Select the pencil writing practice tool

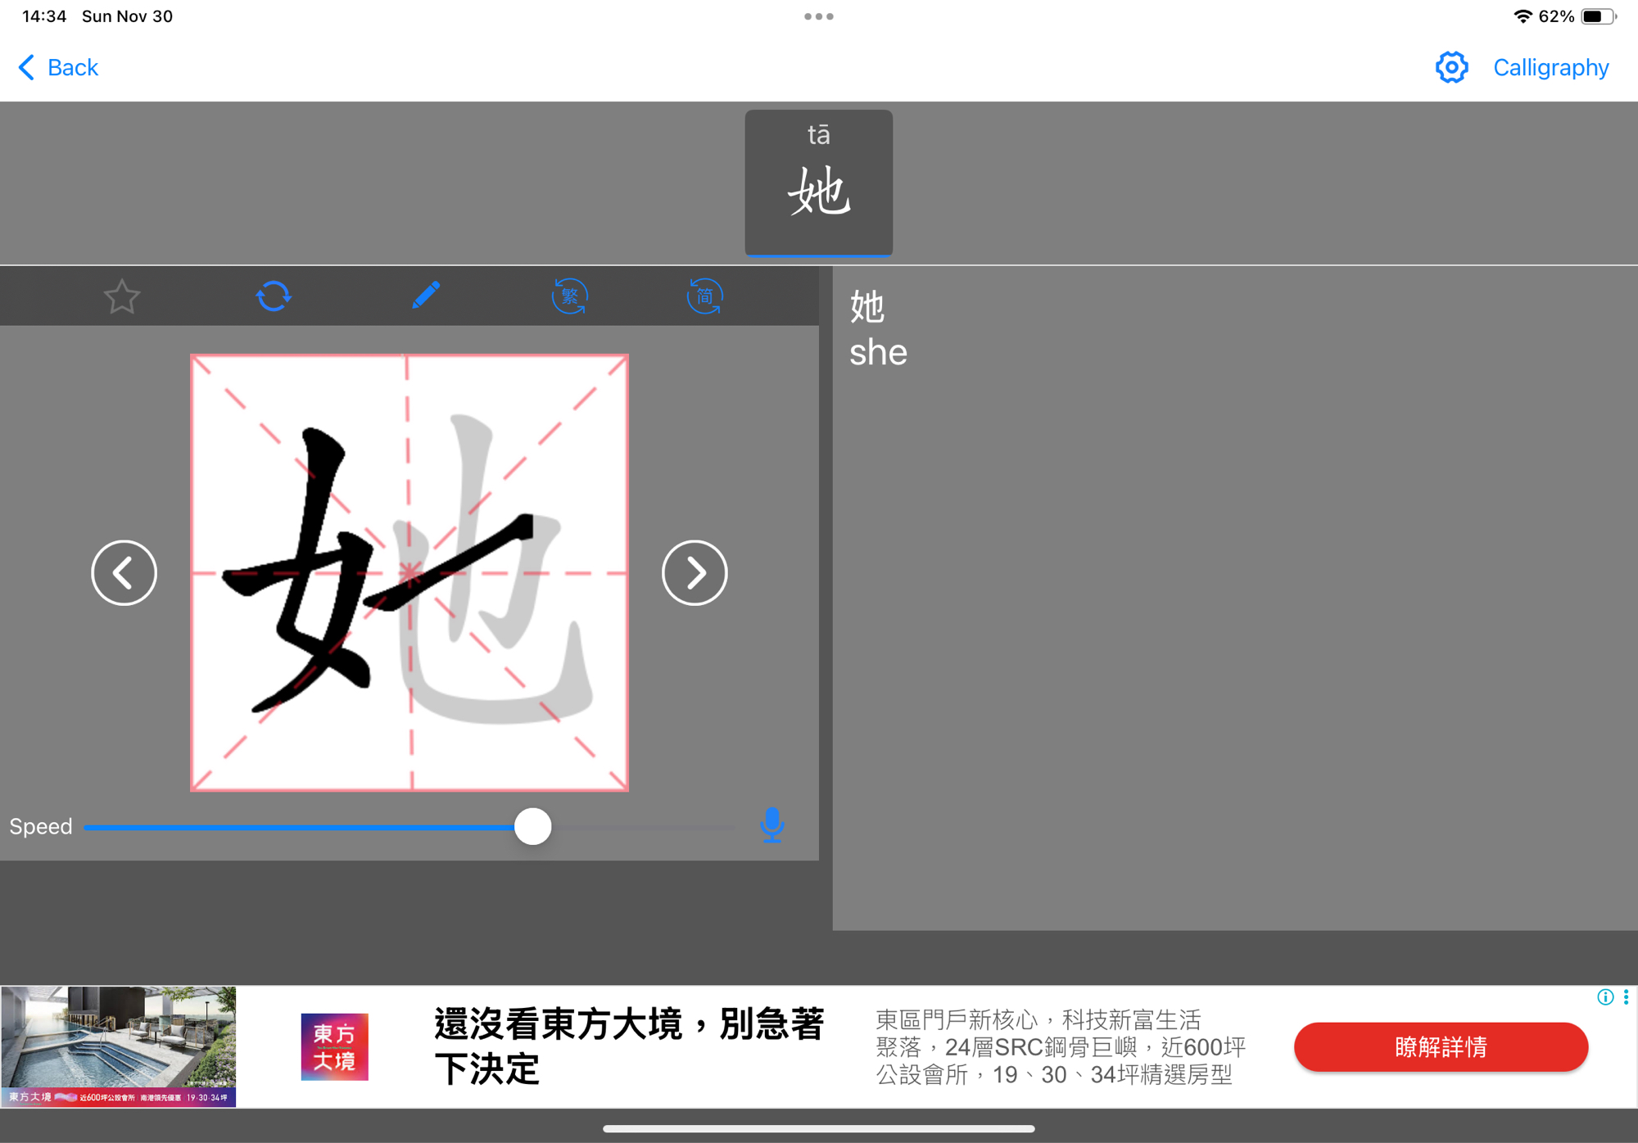[x=425, y=296]
